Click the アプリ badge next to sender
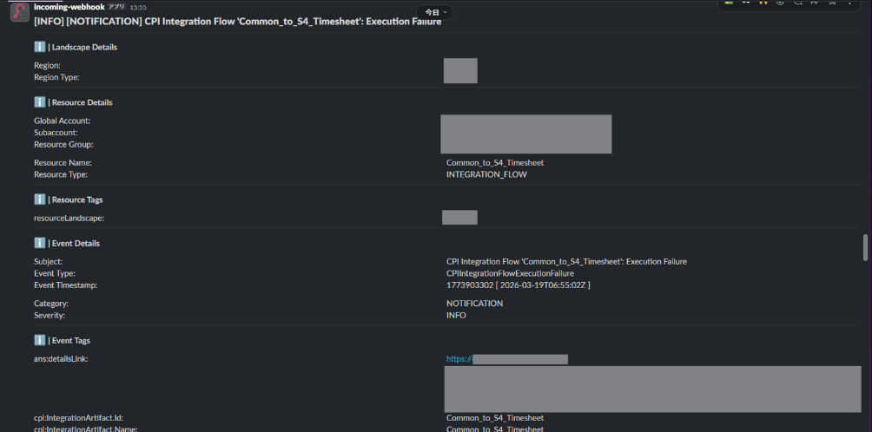 (116, 7)
